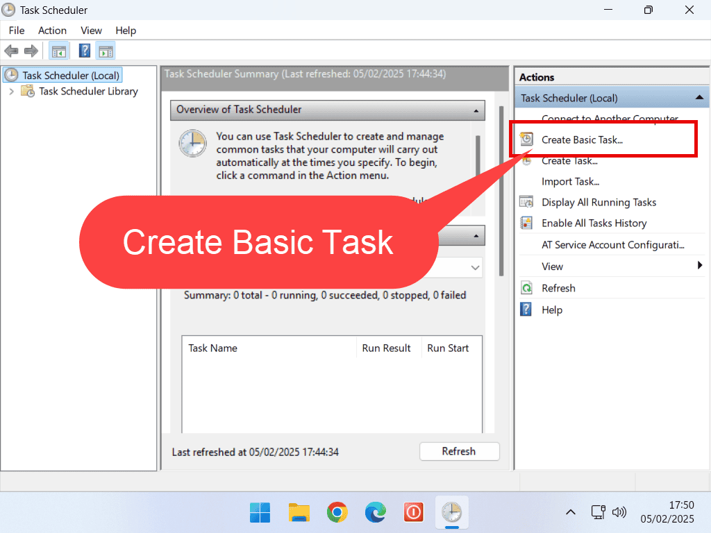Open File Explorer from the taskbar
The image size is (711, 533).
click(x=299, y=513)
